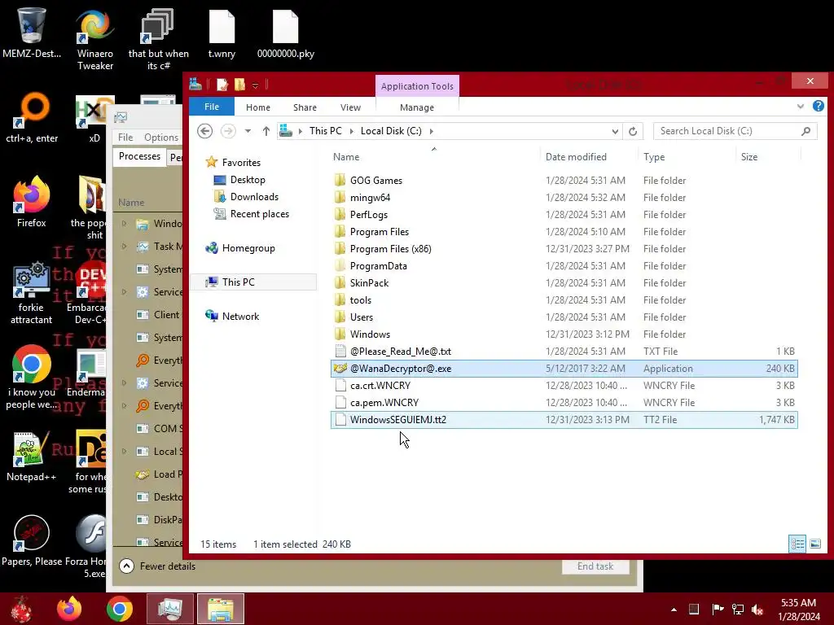
Task: Open Winaero Tweaker desktop shortcut
Action: 95,39
